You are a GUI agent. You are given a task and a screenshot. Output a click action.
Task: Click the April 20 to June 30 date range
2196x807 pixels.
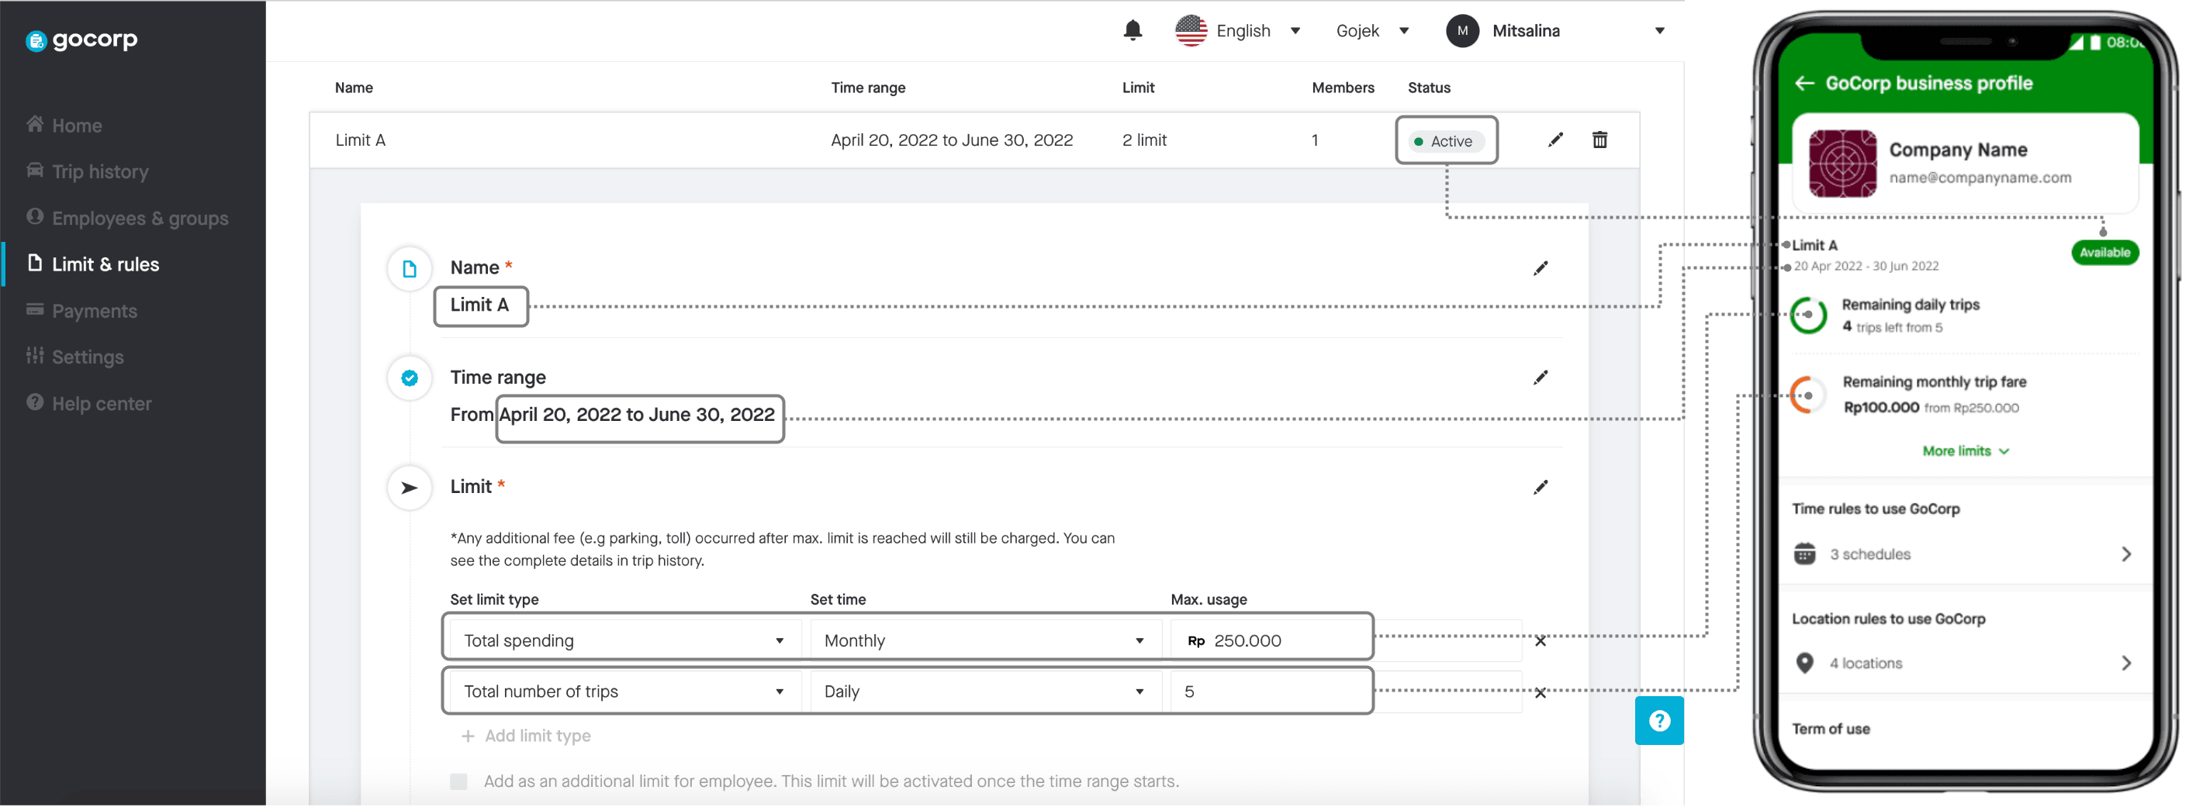(639, 417)
